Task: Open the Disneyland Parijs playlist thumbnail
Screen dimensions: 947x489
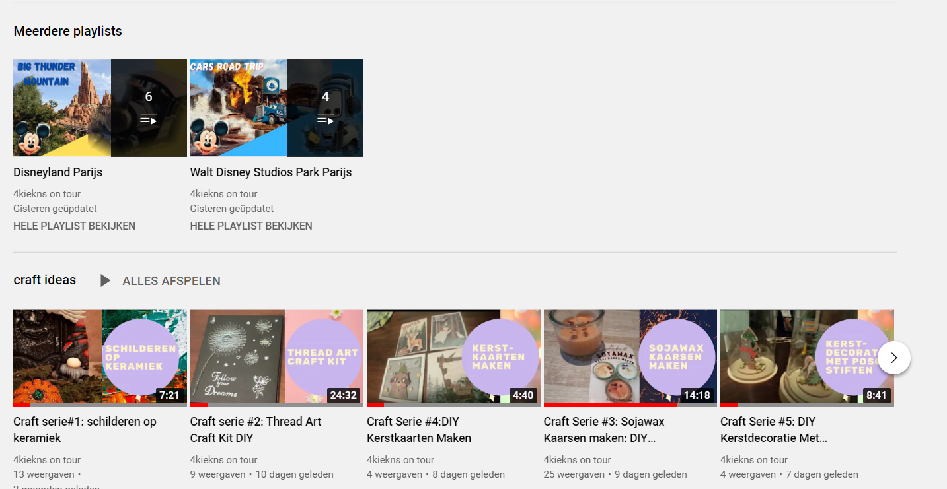Action: click(100, 108)
